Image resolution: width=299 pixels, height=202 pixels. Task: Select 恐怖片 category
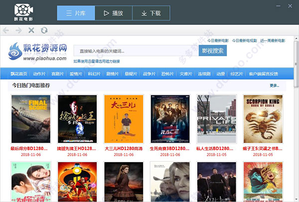click(167, 74)
